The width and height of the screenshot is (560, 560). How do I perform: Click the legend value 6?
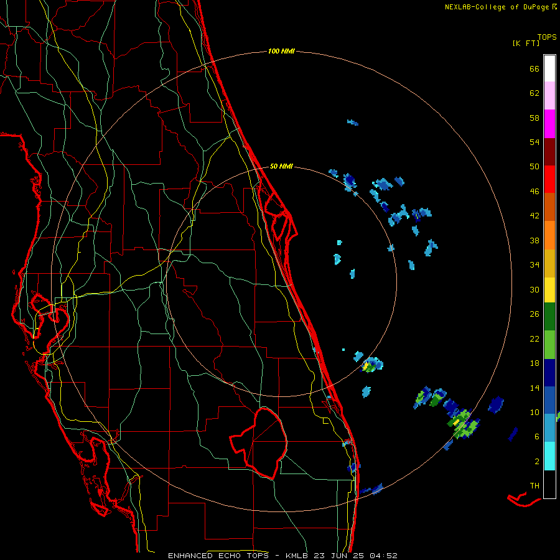(x=537, y=436)
